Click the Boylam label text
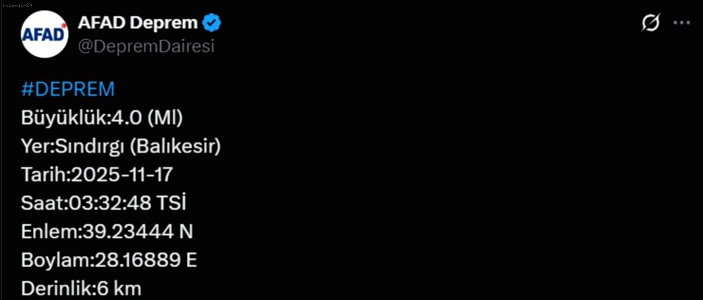The height and width of the screenshot is (300, 703). click(54, 260)
